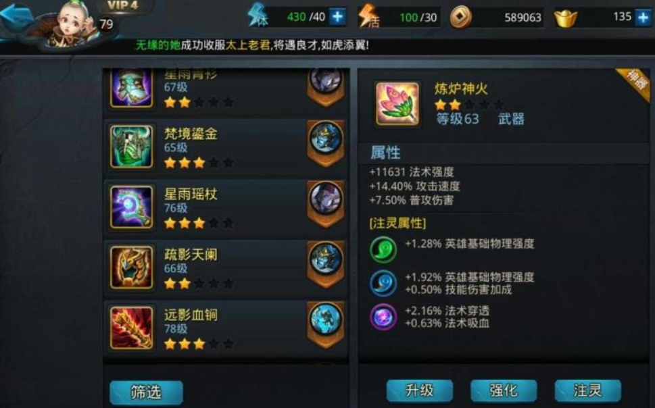Click the purple spirit orb attribute
Screen dimensions: 655x408
[383, 317]
